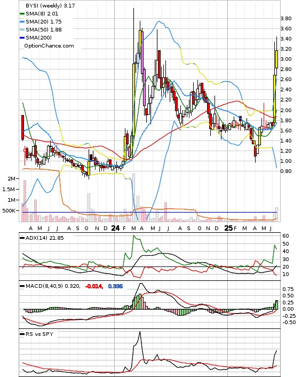Click the OptionChance.com watermark text
Screen dimensions: 302x377
pyautogui.click(x=49, y=46)
